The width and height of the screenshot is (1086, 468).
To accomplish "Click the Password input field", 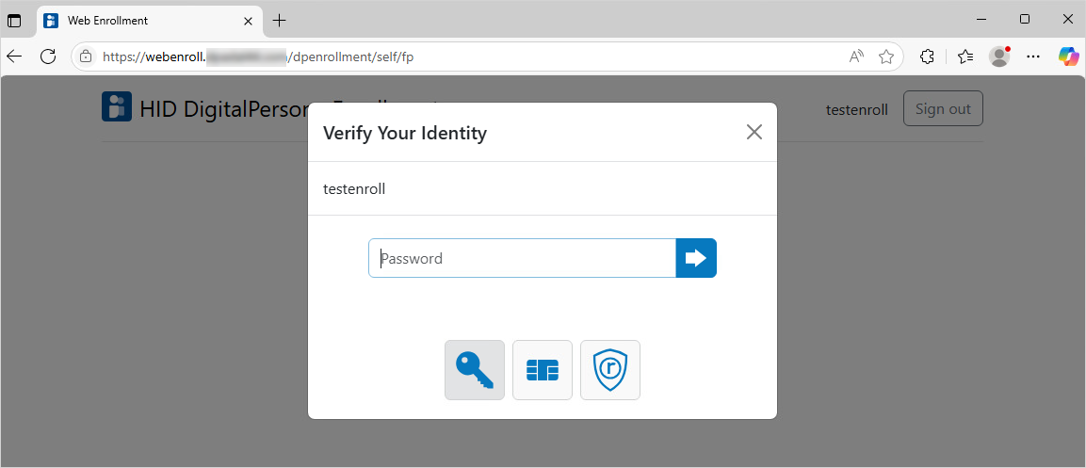I will tap(522, 258).
